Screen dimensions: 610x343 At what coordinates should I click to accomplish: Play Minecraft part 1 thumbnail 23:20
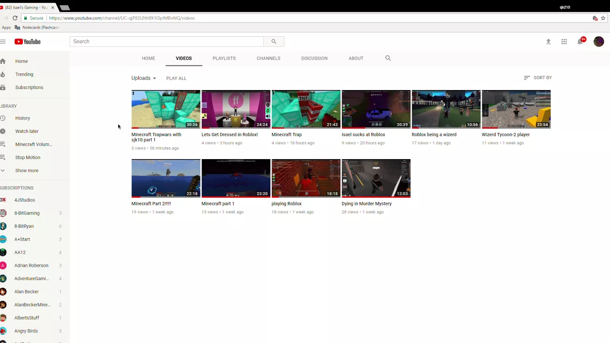[x=236, y=178]
